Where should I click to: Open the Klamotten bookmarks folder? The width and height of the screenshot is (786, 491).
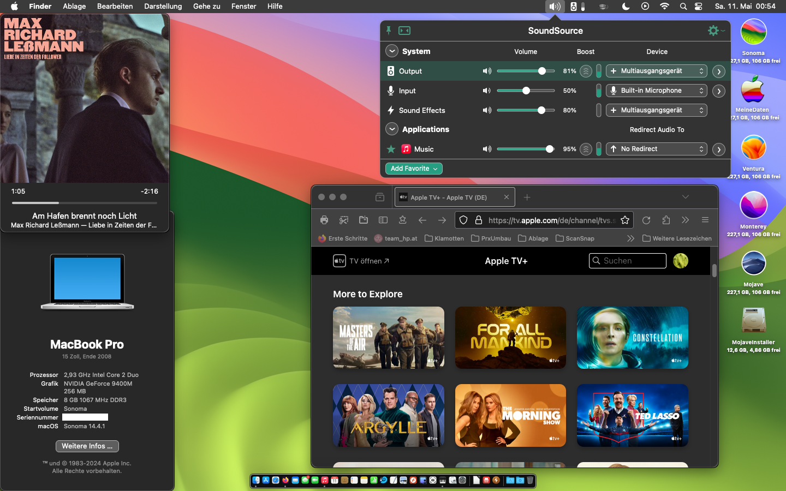click(x=444, y=238)
